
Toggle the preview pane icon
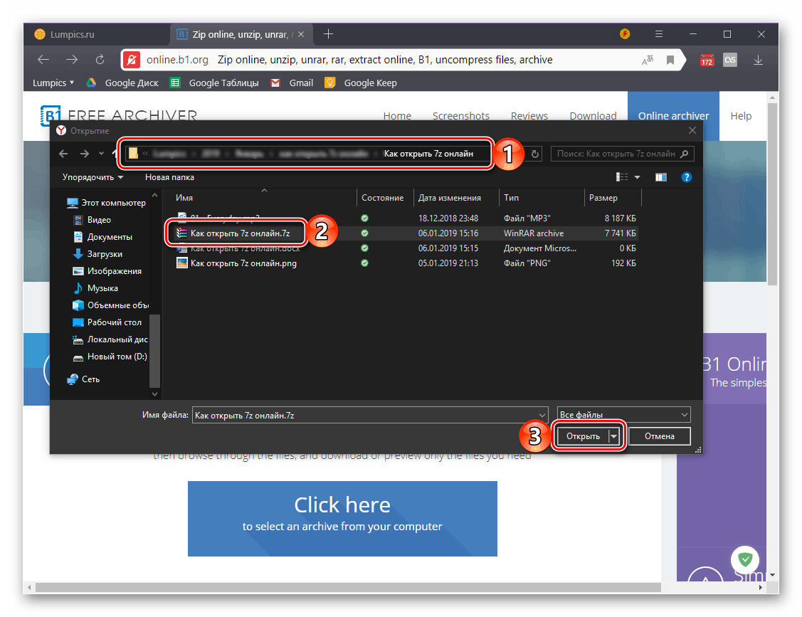[661, 177]
